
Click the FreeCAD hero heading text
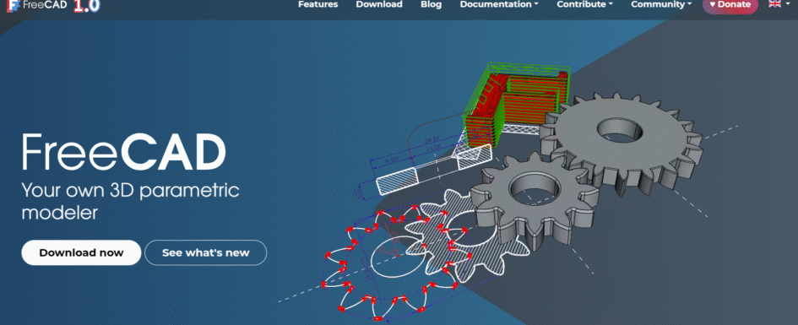123,152
